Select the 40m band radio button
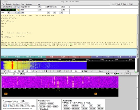 coord(26,106)
